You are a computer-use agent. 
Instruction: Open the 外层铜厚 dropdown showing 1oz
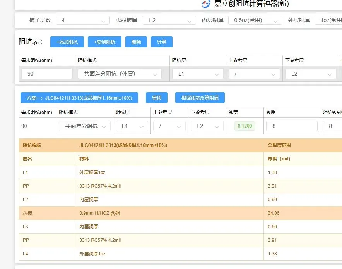[328, 20]
